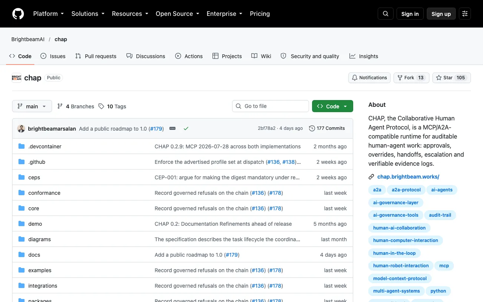Switch to the Pull requests tab

pos(96,56)
